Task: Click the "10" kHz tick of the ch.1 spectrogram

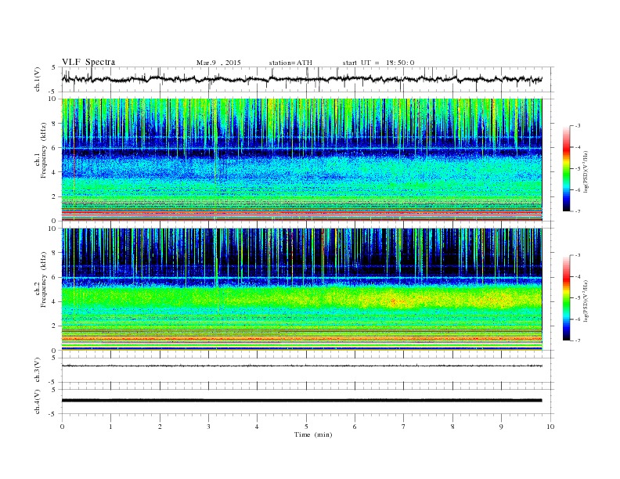Action: tap(52, 99)
